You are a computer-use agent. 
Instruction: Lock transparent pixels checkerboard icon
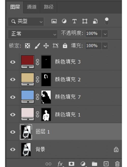click(x=27, y=46)
